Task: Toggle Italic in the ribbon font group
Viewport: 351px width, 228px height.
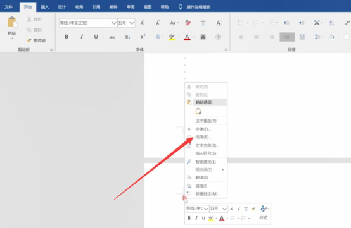Action: (x=82, y=37)
